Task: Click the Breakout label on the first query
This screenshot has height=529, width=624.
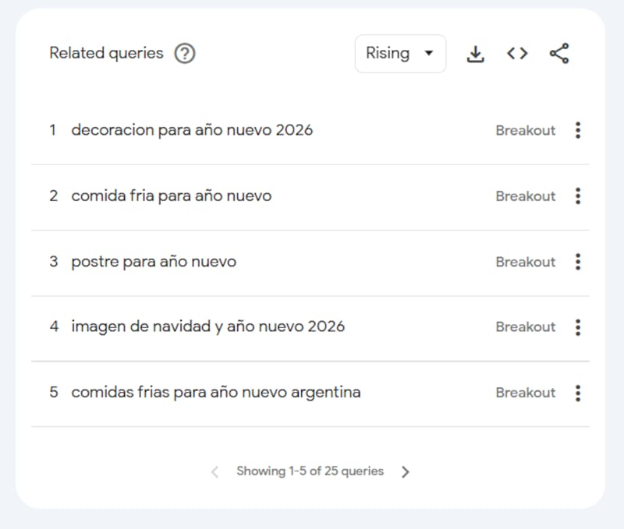Action: 525,130
